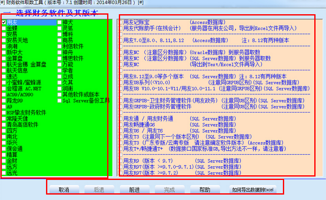Screen dimensions: 326x200
Task: Tick the 金财 checkbox
Action: pos(4,161)
